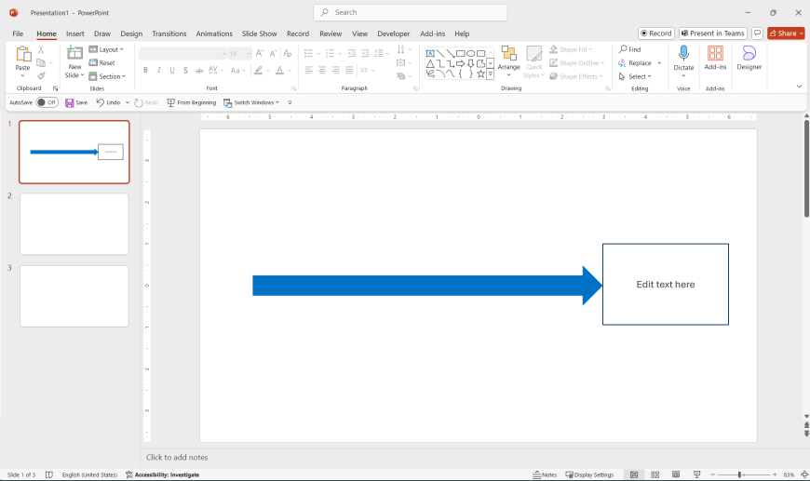Click the Bullets list icon
Screen dimensions: 810x481
click(308, 53)
